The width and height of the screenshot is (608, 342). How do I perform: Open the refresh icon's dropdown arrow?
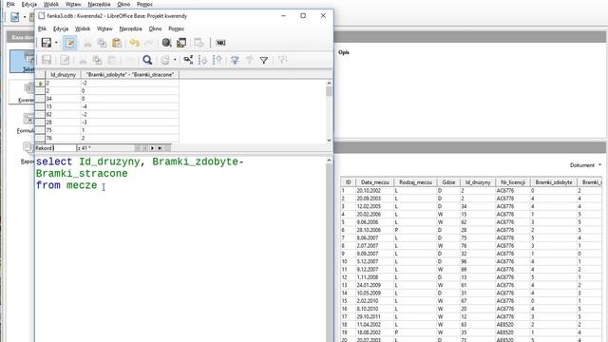tap(175, 60)
